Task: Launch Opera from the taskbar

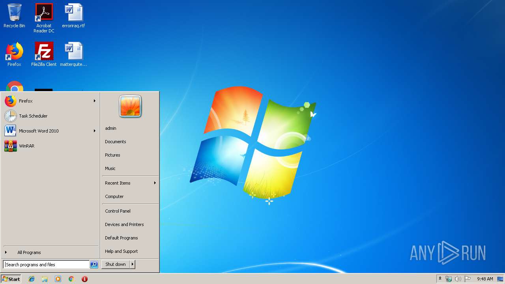Action: pyautogui.click(x=84, y=279)
